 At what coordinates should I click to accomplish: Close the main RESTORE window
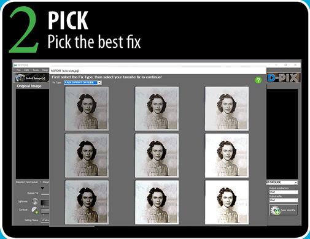click(x=295, y=65)
